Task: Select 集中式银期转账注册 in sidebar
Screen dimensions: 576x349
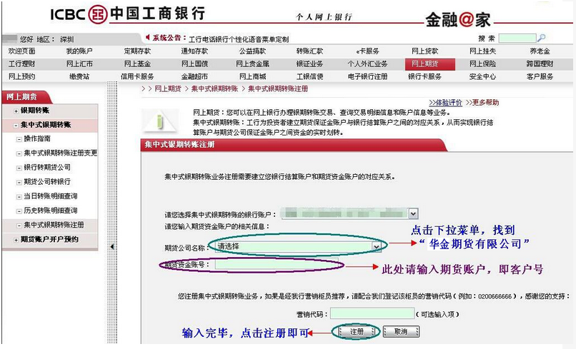Action: point(54,225)
